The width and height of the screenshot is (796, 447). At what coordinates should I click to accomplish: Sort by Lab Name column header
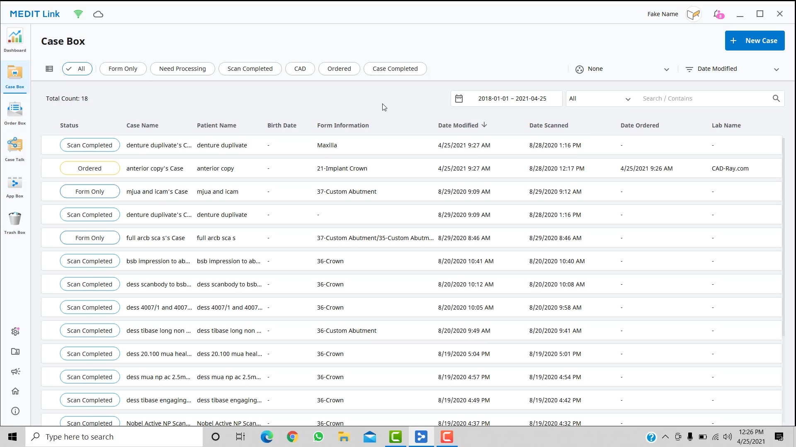(726, 125)
